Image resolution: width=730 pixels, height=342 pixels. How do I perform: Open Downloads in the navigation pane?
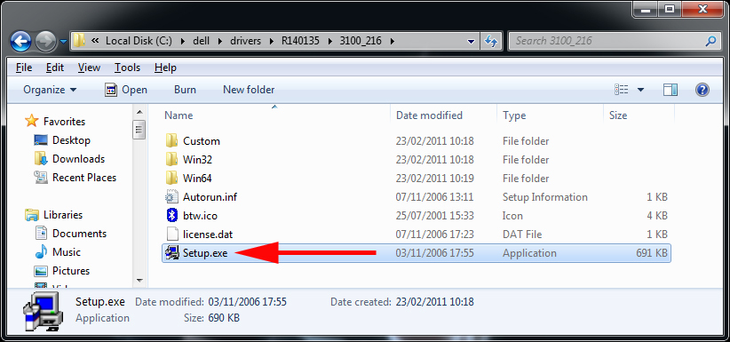pos(79,159)
